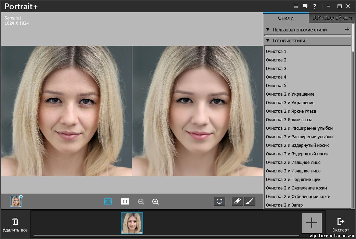Collapse the Готовые стили section

coord(268,41)
